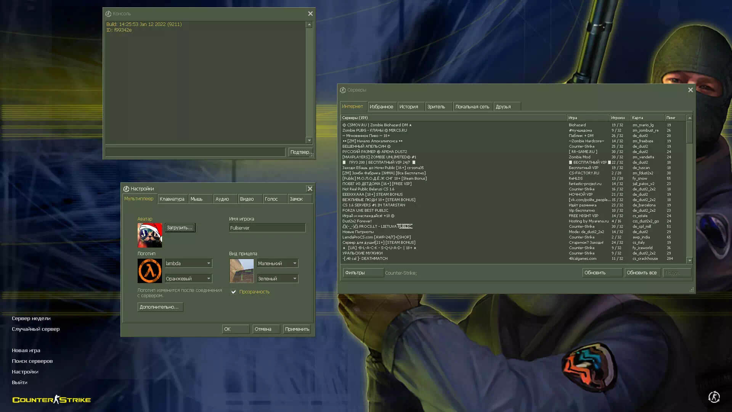Screen dimensions: 732x412
Task: Click the Обновить все button
Action: click(x=642, y=273)
